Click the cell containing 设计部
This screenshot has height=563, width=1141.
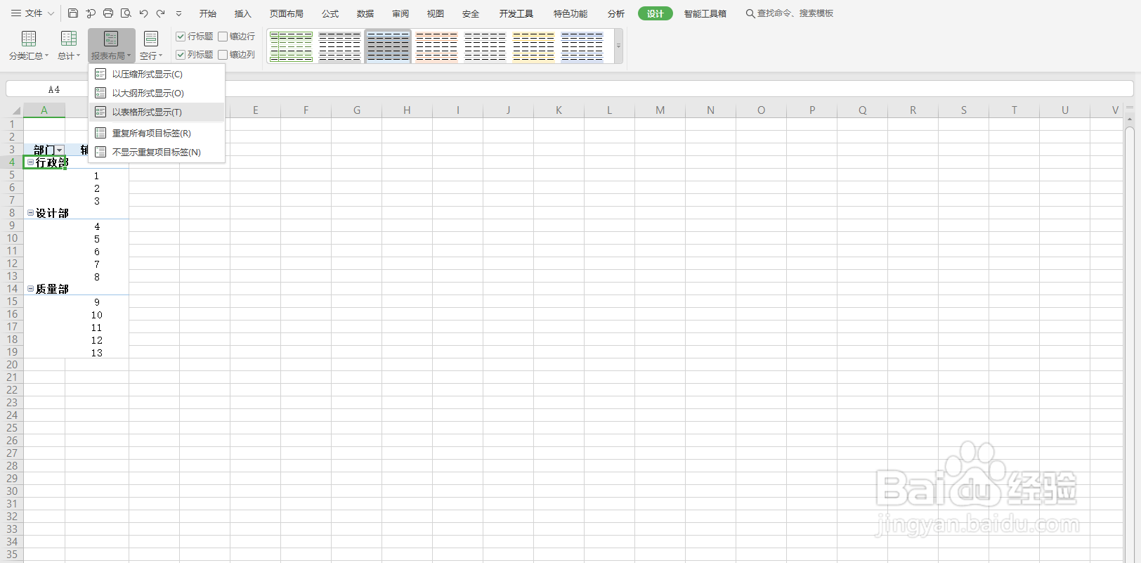coord(44,213)
